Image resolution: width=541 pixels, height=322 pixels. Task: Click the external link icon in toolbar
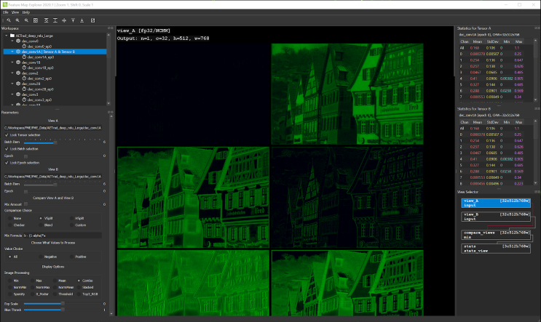pos(91,20)
